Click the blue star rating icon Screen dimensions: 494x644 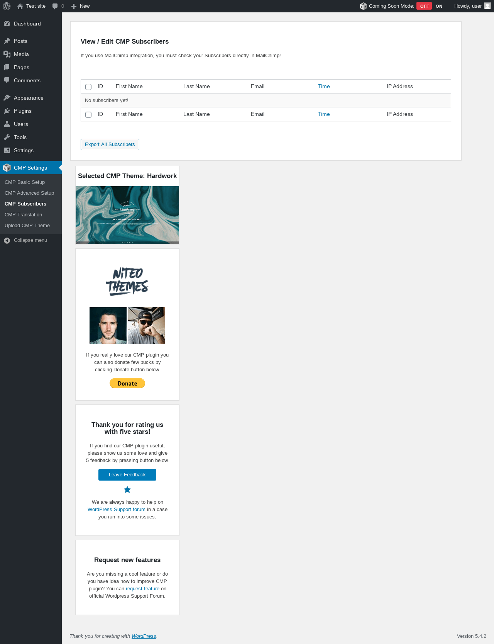(127, 490)
